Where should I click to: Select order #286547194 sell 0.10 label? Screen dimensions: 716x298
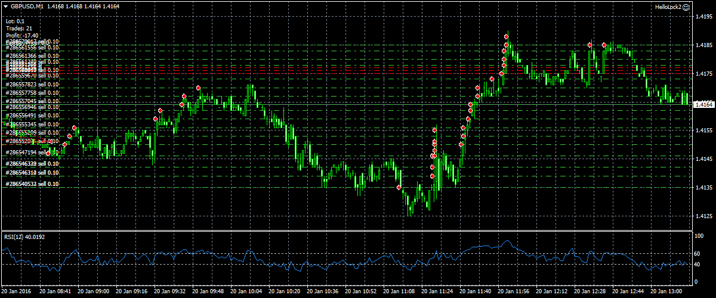pos(32,153)
